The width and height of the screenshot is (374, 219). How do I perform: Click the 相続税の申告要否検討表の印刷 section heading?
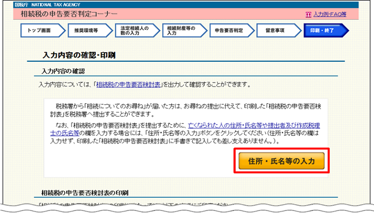pyautogui.click(x=85, y=192)
